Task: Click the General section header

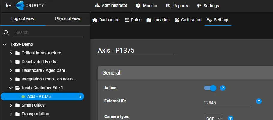Action: click(185, 73)
